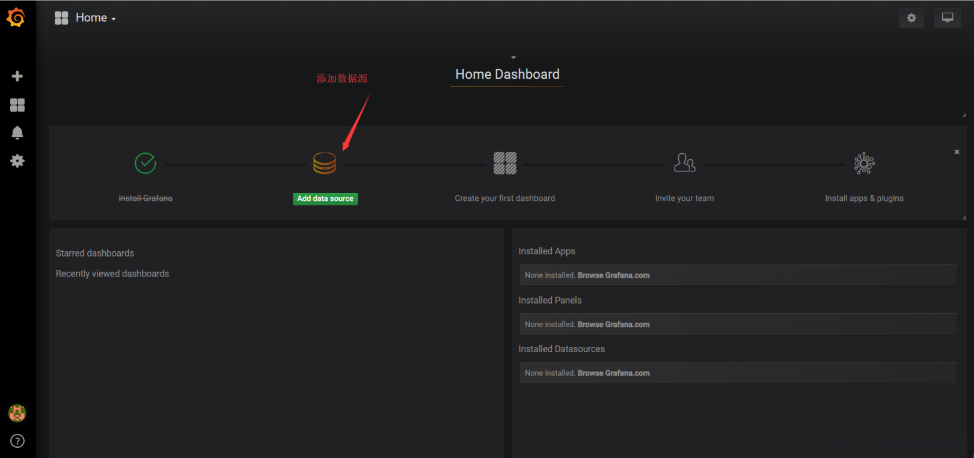Open the Dashboards grid icon in the sidebar
The width and height of the screenshot is (974, 458).
pos(17,105)
